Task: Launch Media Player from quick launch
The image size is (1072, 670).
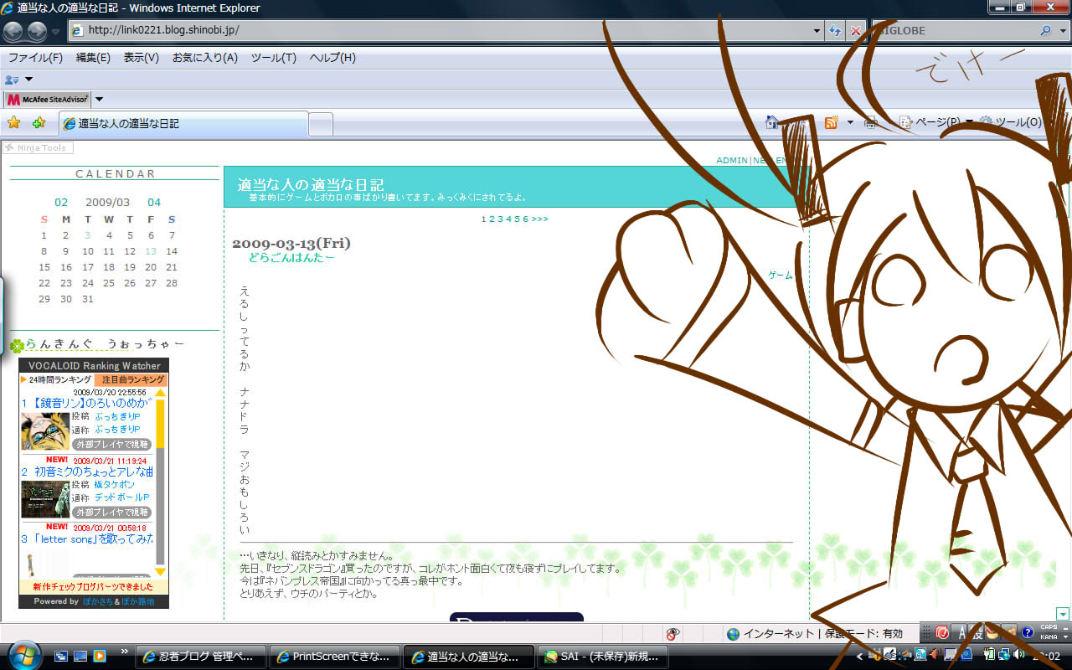Action: pos(100,656)
